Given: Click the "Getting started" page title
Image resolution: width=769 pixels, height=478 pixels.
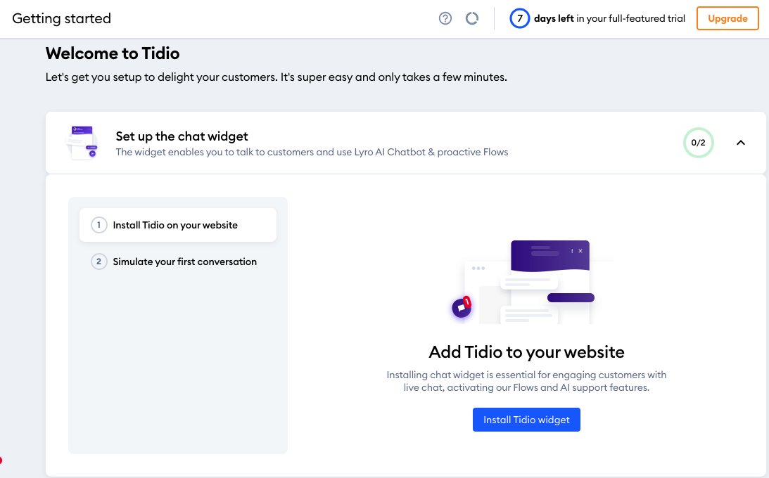Looking at the screenshot, I should 62,19.
